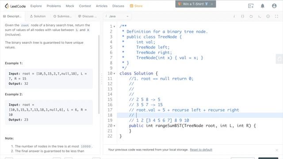Open the notifications bell
Viewport: 283px width, 159px height.
pyautogui.click(x=262, y=6)
